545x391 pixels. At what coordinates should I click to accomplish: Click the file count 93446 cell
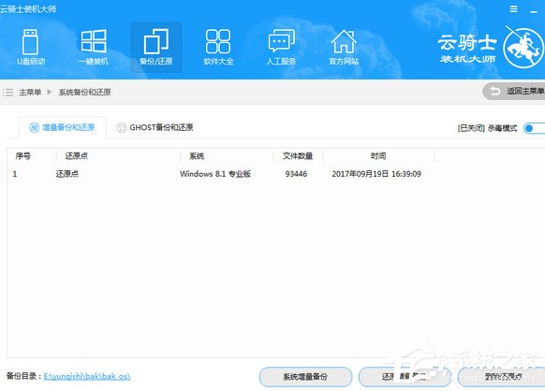click(296, 174)
